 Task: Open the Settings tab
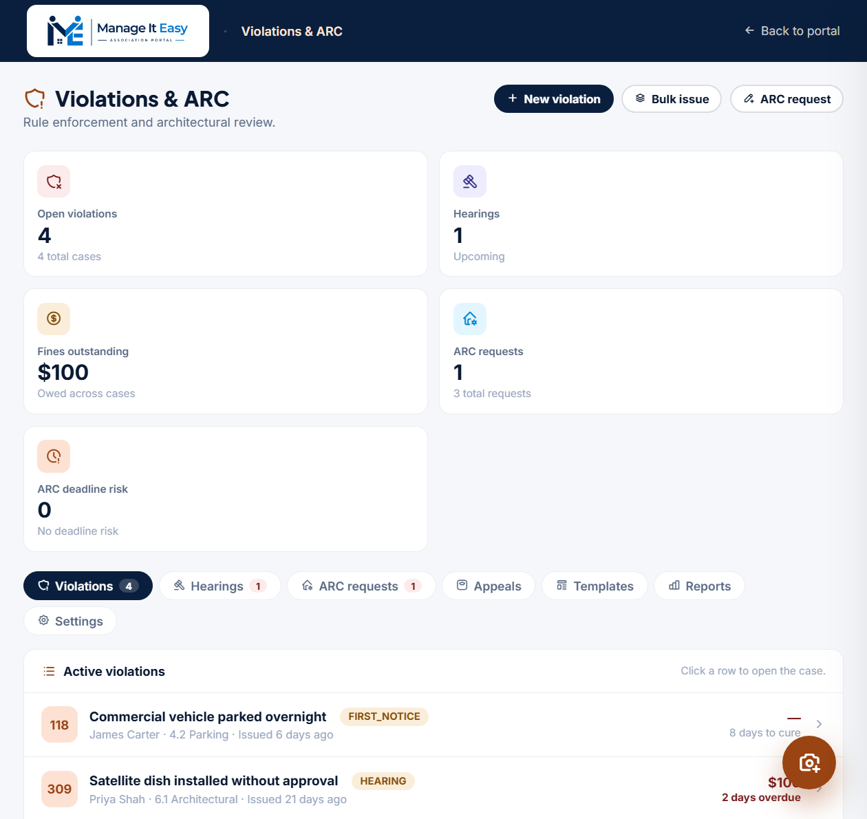tap(70, 621)
